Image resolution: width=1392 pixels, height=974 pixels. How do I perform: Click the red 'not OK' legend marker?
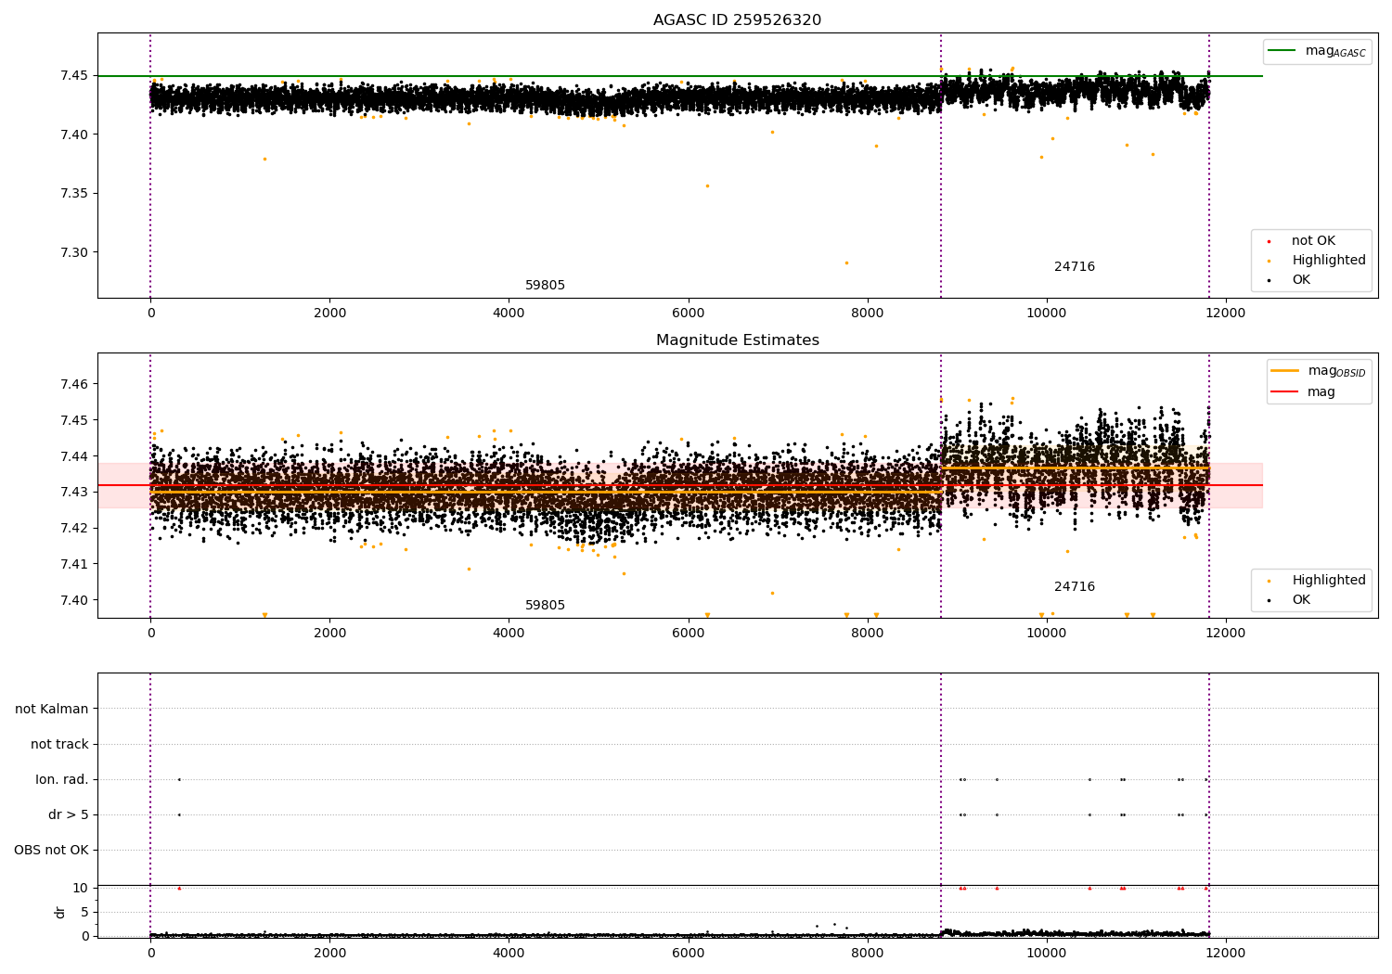pyautogui.click(x=1270, y=241)
